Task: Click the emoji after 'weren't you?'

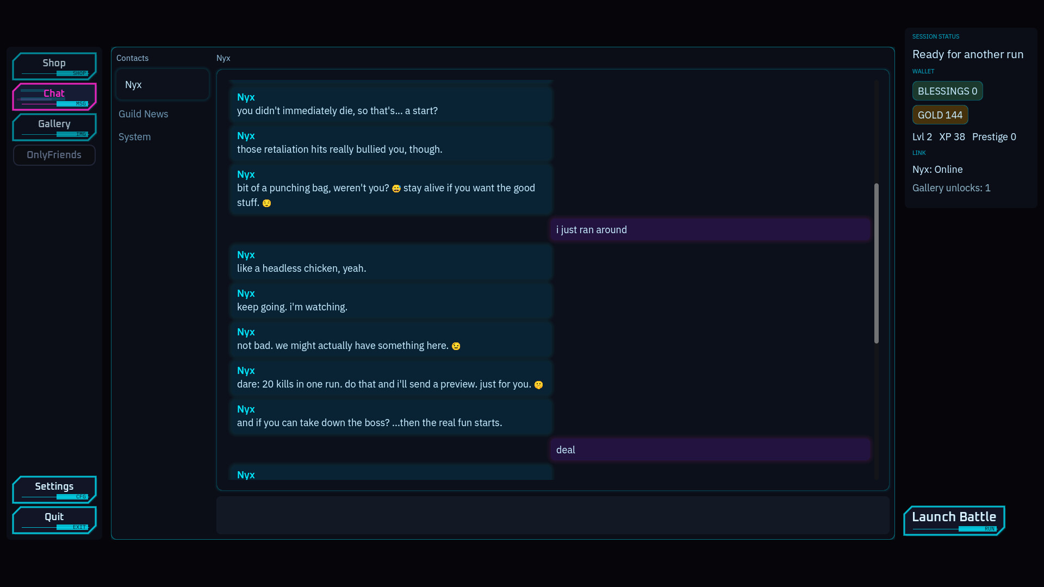Action: tap(396, 189)
